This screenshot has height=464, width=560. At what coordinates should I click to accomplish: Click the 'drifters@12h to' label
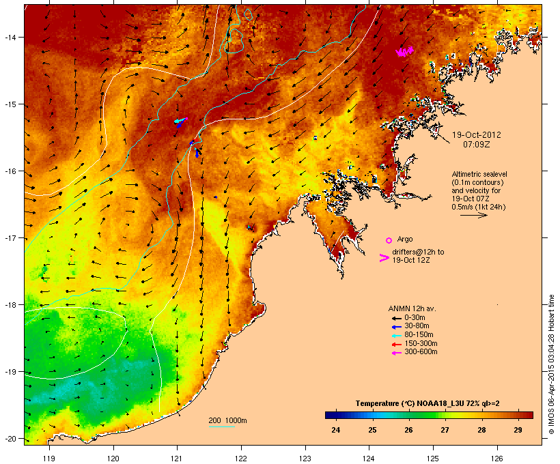tap(418, 252)
